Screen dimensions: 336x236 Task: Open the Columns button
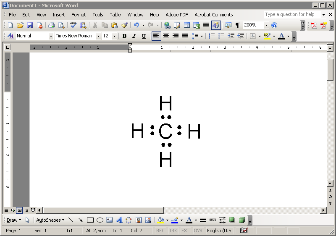206,25
